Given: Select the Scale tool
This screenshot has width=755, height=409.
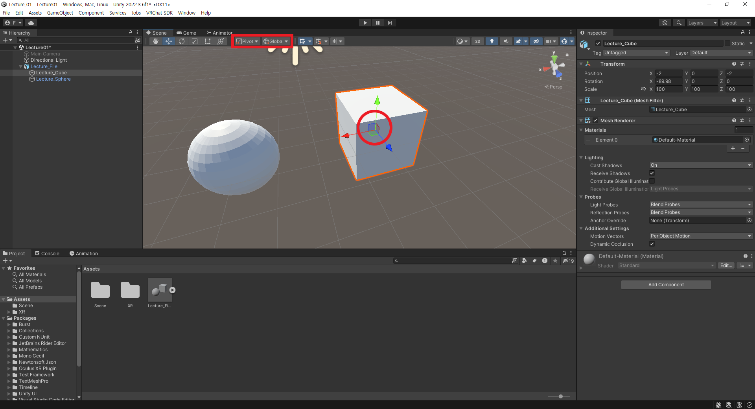Looking at the screenshot, I should [195, 41].
